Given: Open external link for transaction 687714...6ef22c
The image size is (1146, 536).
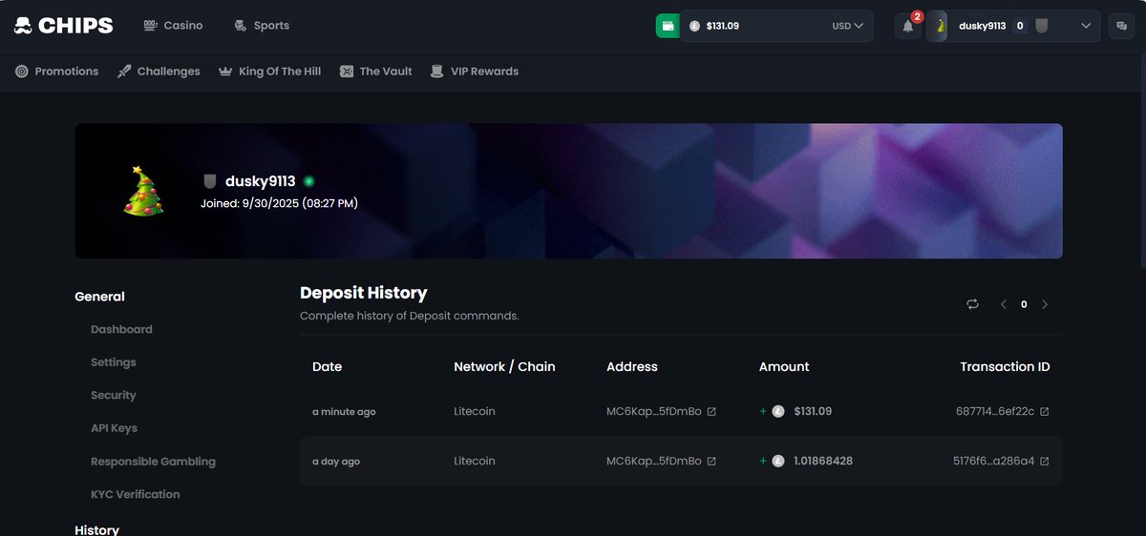Looking at the screenshot, I should [x=1045, y=412].
